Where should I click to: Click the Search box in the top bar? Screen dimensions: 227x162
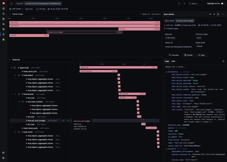(x=195, y=3)
